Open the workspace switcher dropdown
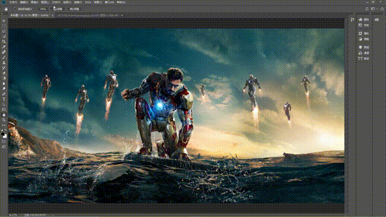 point(374,9)
